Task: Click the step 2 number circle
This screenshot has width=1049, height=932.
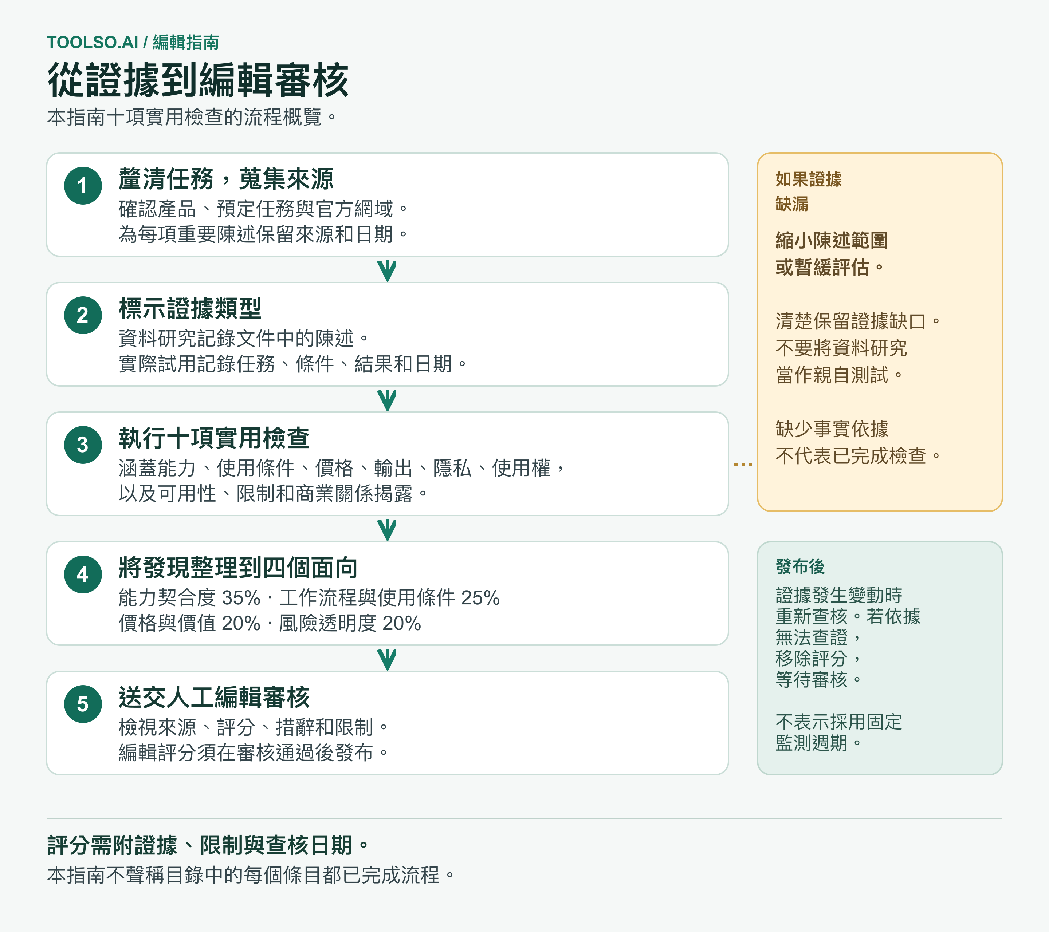Action: [x=83, y=315]
